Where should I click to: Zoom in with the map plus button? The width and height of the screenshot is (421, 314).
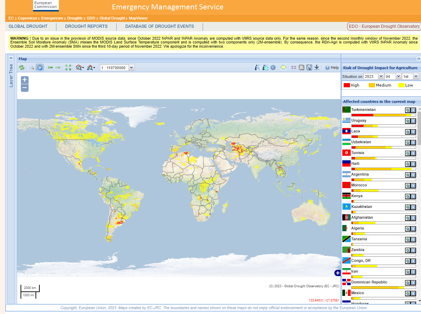[25, 80]
